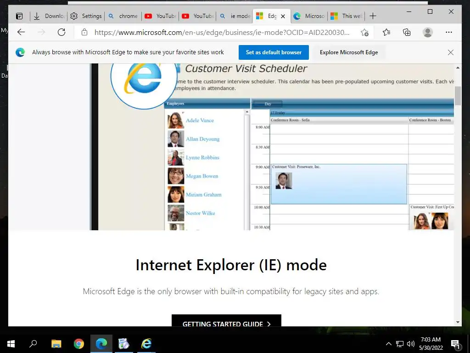The height and width of the screenshot is (353, 470).
Task: Click the Internet Explorer (IE) mode heading
Action: pyautogui.click(x=231, y=265)
